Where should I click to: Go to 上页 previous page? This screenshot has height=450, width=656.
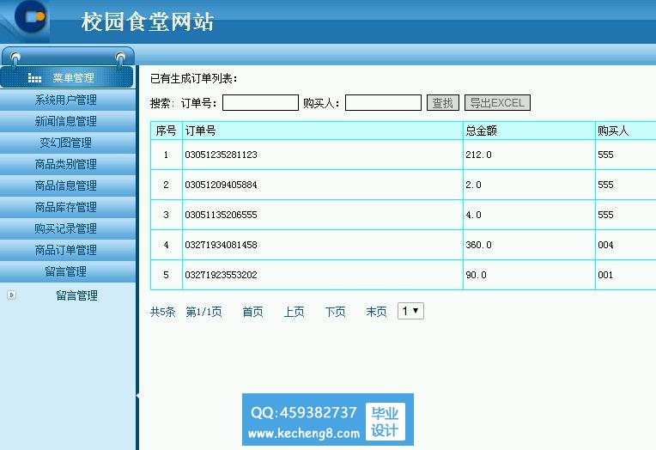click(295, 312)
